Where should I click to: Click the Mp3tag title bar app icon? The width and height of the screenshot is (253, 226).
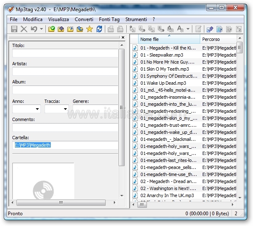(10, 10)
